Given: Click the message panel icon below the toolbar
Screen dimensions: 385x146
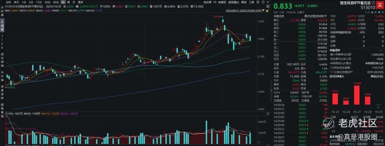Looking at the screenshot, I should [x=267, y=6].
